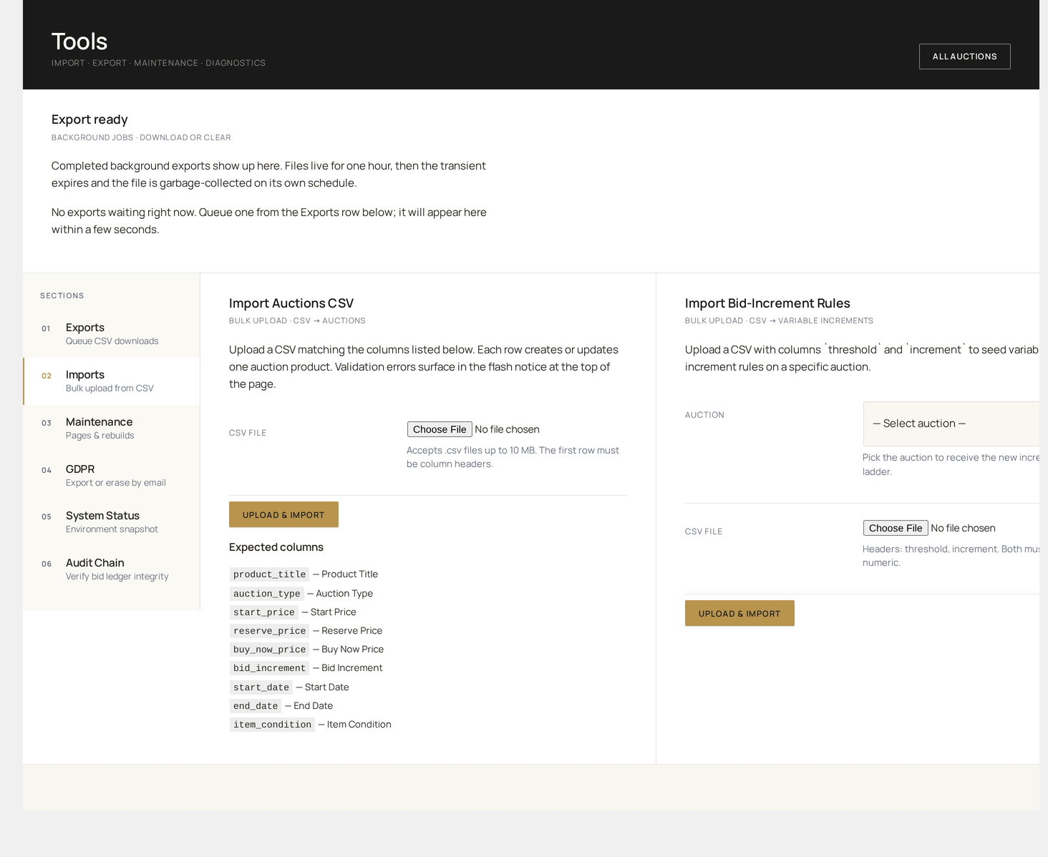Click the Tools page title
1048x857 pixels.
[79, 41]
